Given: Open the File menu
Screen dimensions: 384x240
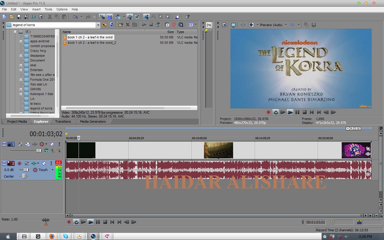Looking at the screenshot, I should 4,9.
